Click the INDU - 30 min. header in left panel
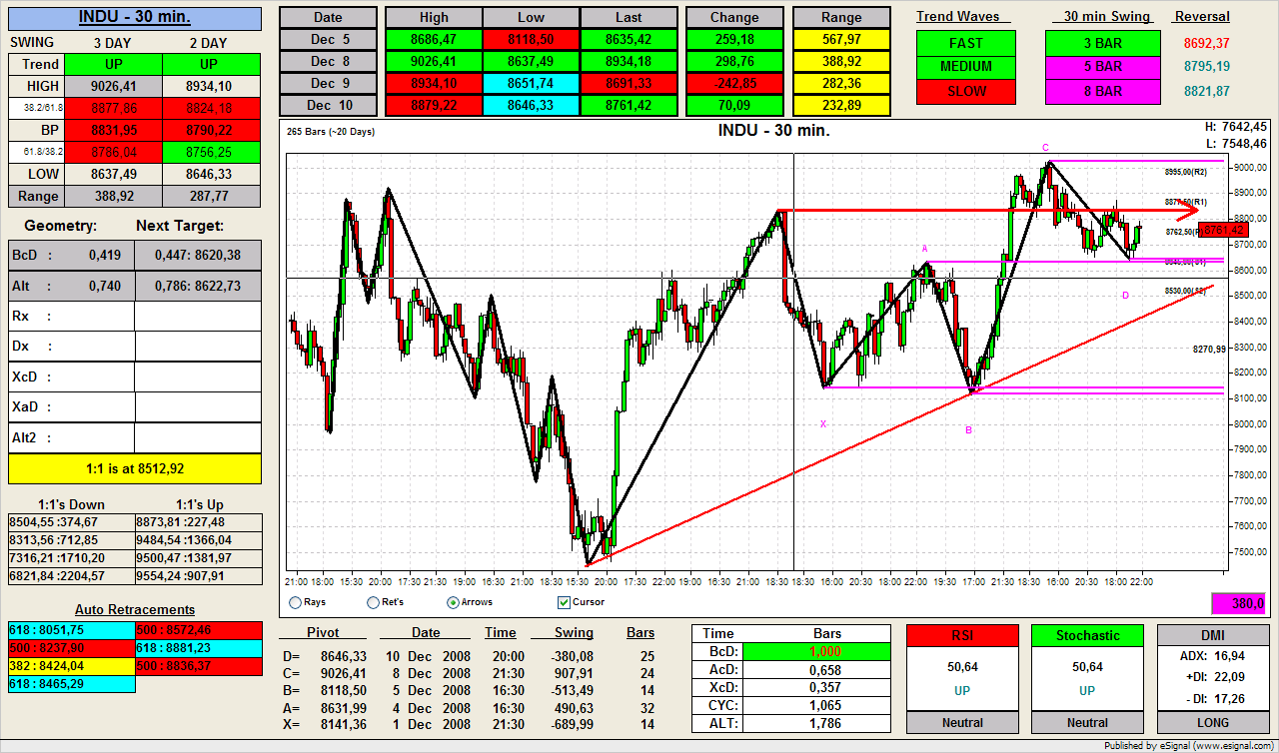1279x753 pixels. (135, 17)
